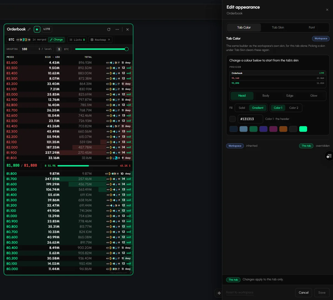Screen dimensions: 333x300
Task: Select the Glow section tab
Action: (314, 95)
